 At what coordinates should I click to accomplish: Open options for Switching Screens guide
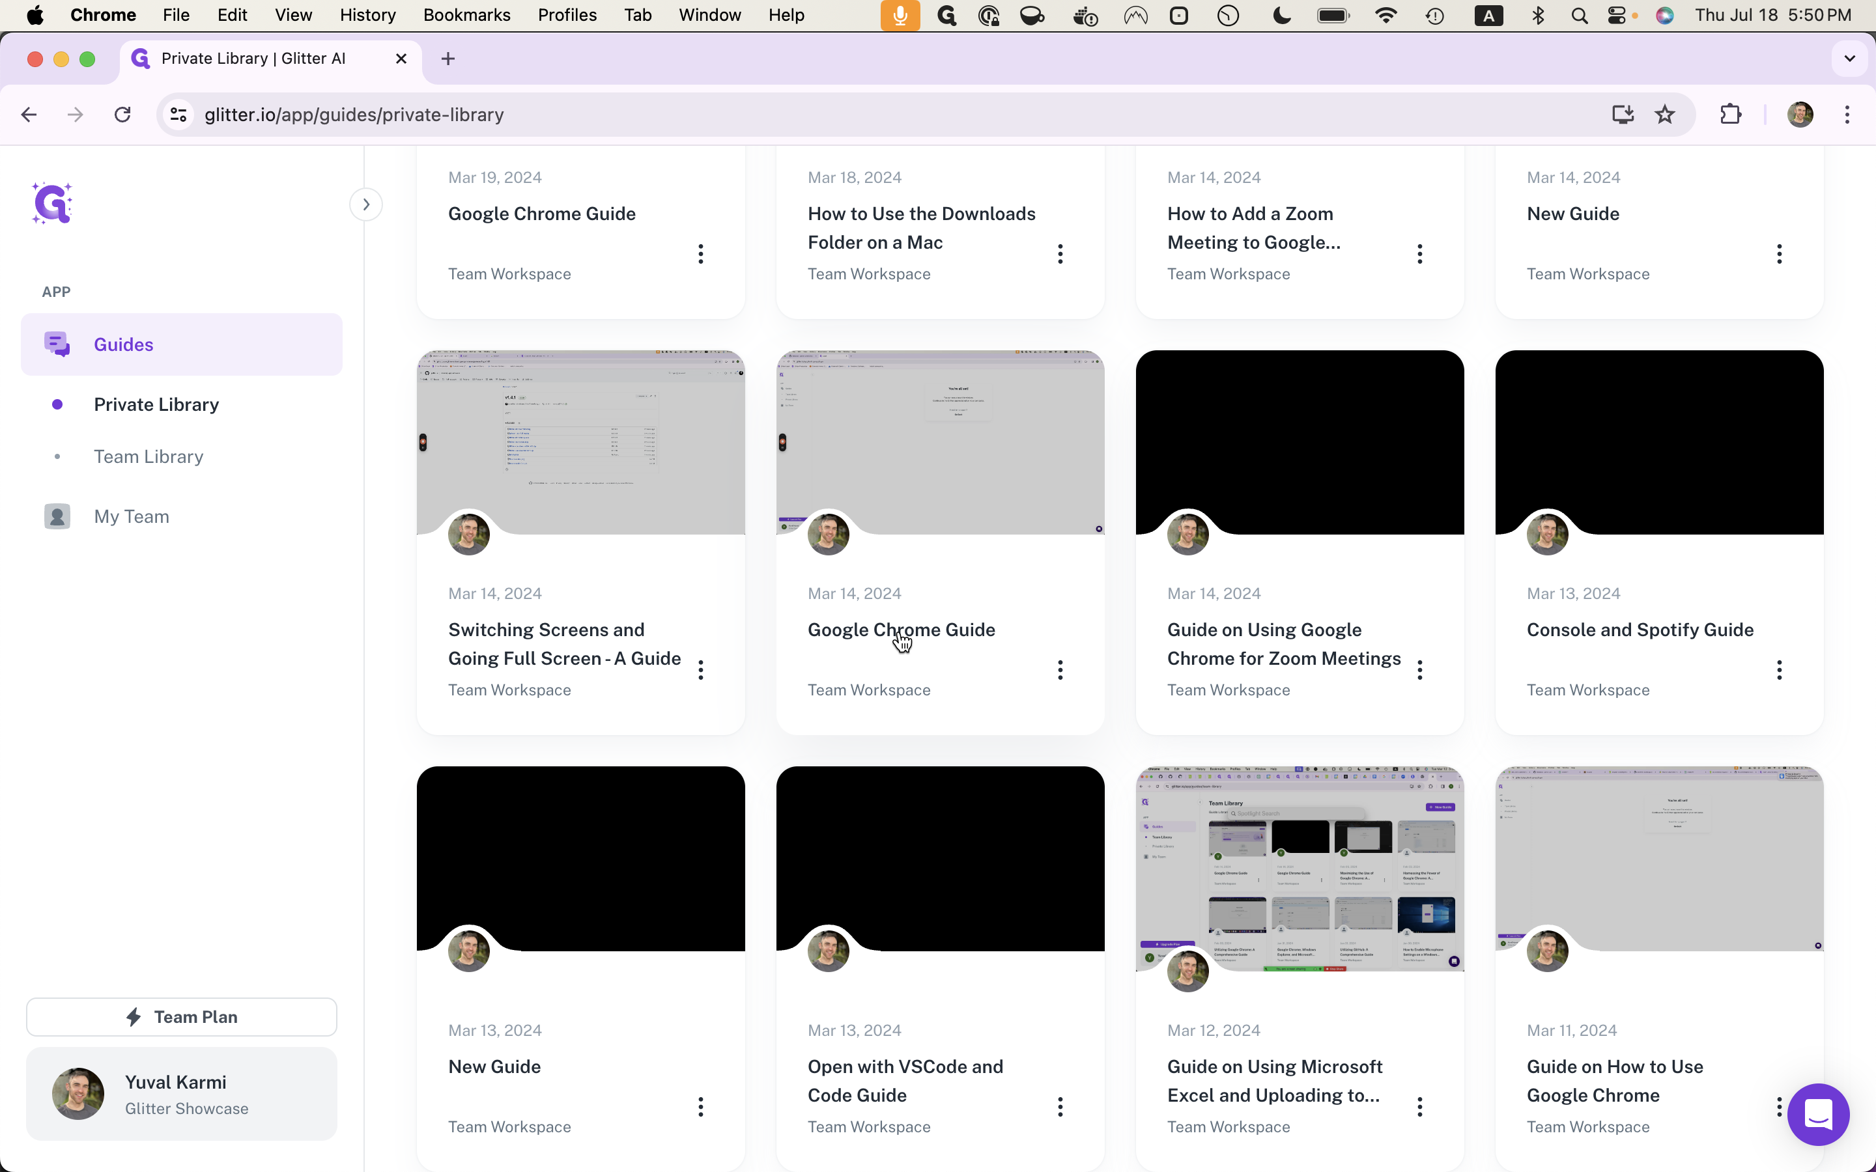(x=701, y=670)
